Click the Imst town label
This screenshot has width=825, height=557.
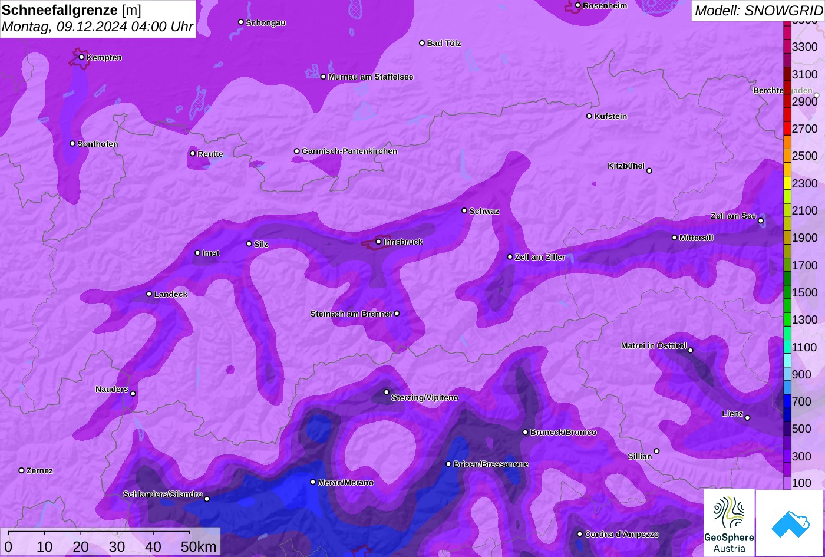pyautogui.click(x=211, y=253)
